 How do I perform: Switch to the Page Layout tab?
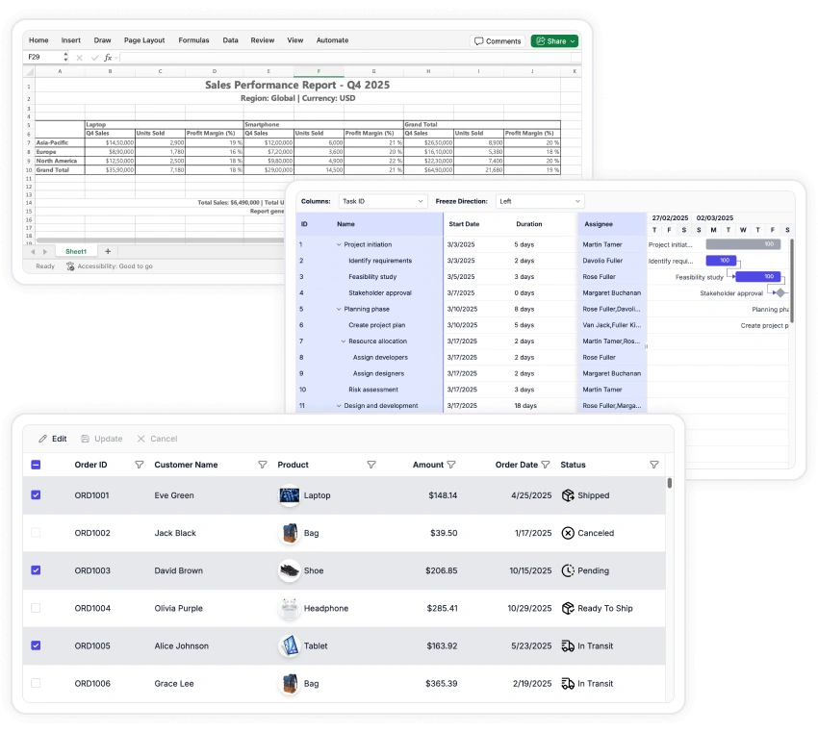pyautogui.click(x=144, y=40)
